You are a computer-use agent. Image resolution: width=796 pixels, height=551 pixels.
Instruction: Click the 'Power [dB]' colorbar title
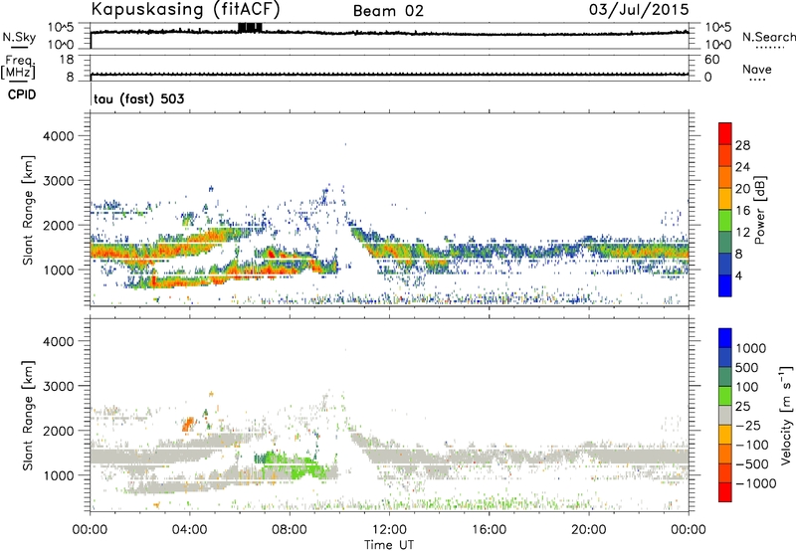[760, 210]
